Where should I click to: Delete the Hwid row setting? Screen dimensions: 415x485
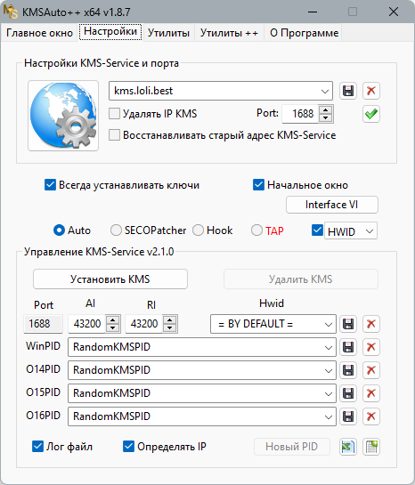click(x=371, y=324)
